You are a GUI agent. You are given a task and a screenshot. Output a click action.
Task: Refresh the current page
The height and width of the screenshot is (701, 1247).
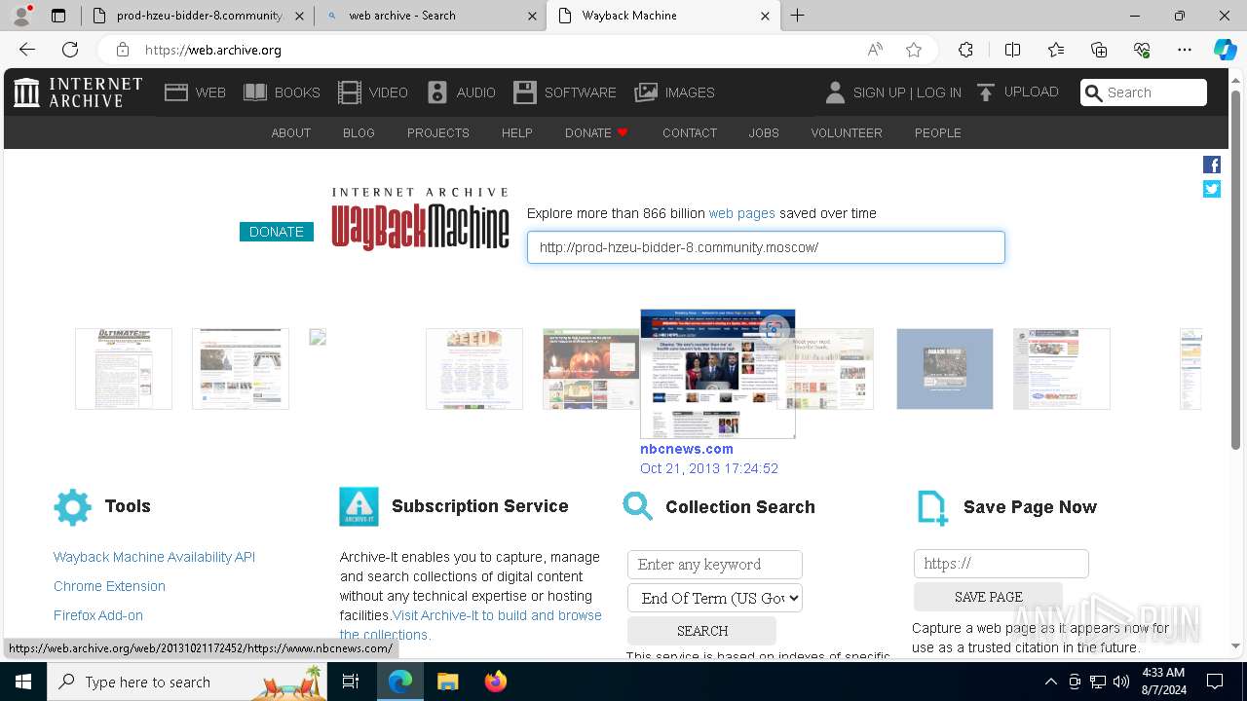click(70, 50)
